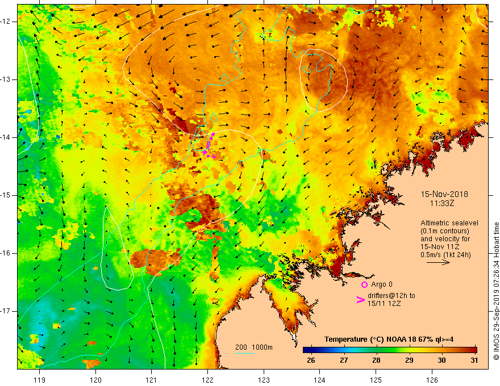Screen dimensions: 500x386
Task: Click the magenta drifter arrowhead legend symbol
Action: [x=361, y=300]
